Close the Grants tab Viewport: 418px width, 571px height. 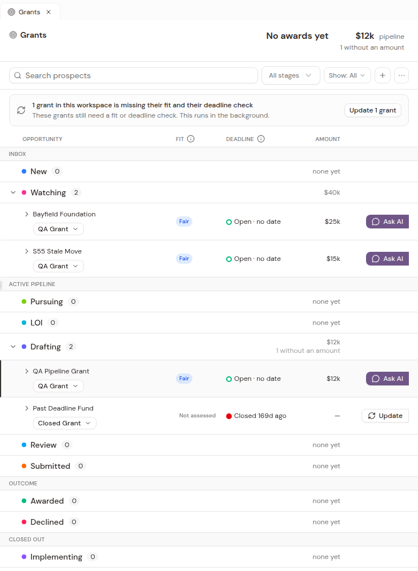pyautogui.click(x=49, y=12)
